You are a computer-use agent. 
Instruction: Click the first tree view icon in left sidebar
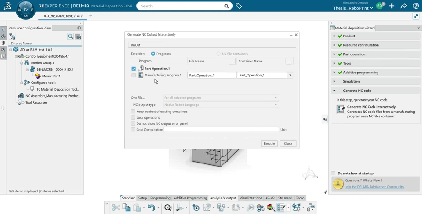point(3,30)
